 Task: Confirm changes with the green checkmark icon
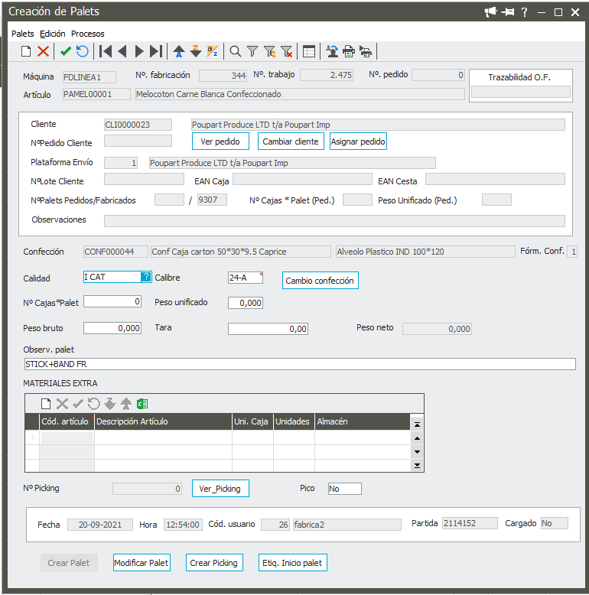point(66,51)
